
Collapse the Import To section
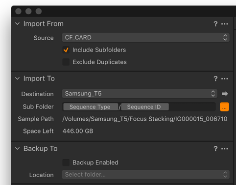[x=17, y=79]
